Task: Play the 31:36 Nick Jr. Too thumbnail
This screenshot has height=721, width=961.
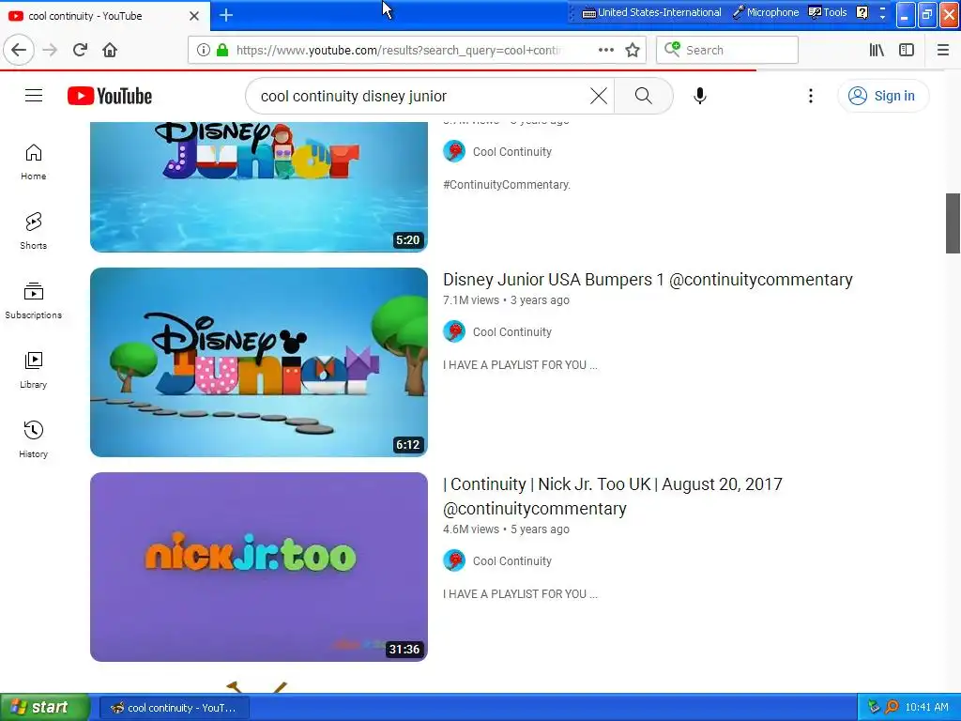Action: click(259, 566)
